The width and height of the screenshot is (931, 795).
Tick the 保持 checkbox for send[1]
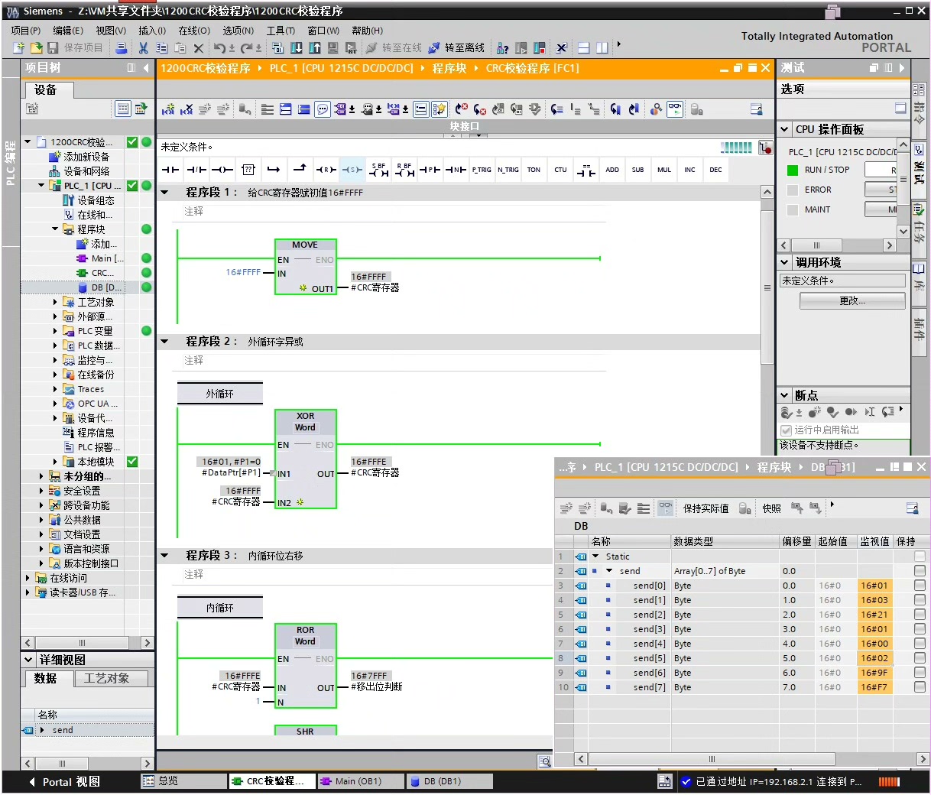point(920,600)
